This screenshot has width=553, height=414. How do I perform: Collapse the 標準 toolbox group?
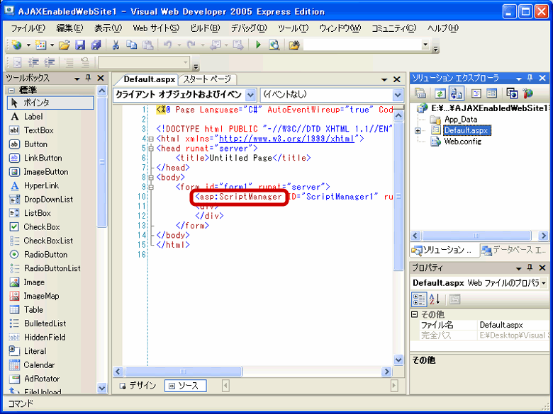coord(11,90)
